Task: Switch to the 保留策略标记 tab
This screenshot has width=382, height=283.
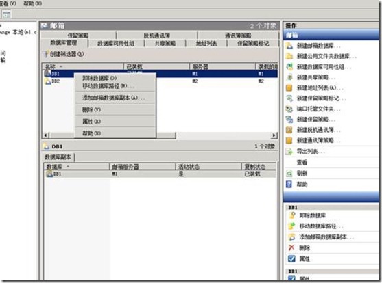Action: click(253, 44)
